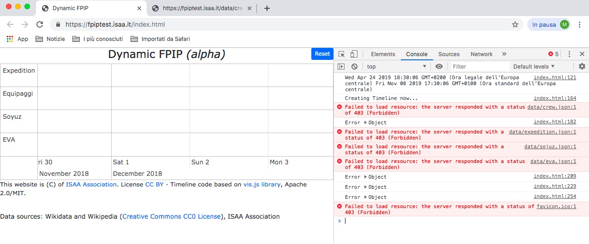Screen dimensions: 589x244
Task: Switch to the Elements tab
Action: pyautogui.click(x=383, y=54)
